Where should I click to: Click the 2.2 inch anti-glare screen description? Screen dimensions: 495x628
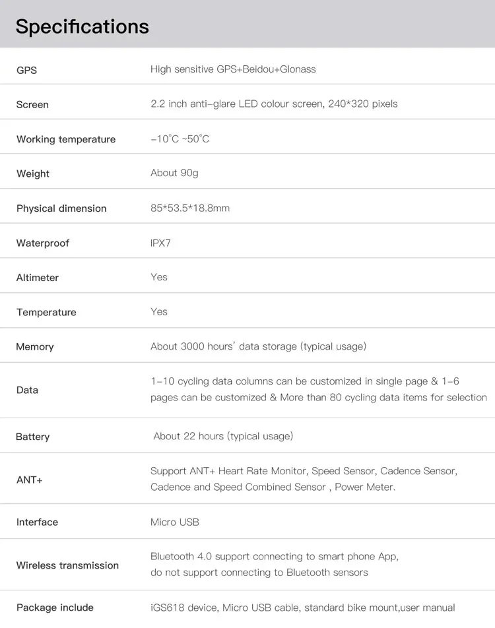tap(274, 104)
